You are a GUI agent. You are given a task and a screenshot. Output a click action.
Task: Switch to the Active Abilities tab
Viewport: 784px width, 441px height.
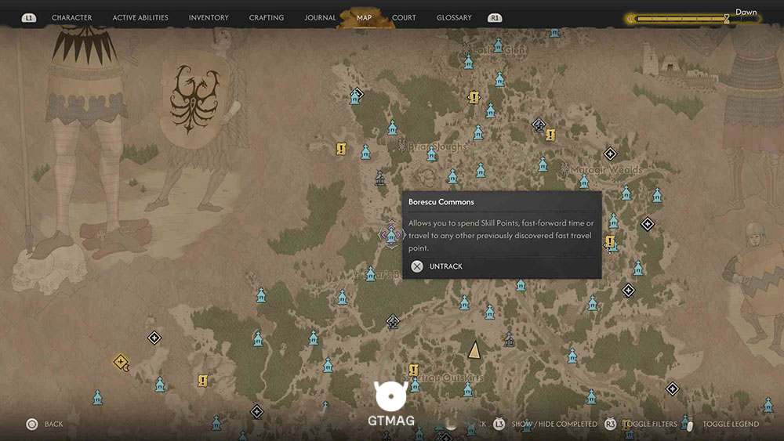[x=140, y=17]
